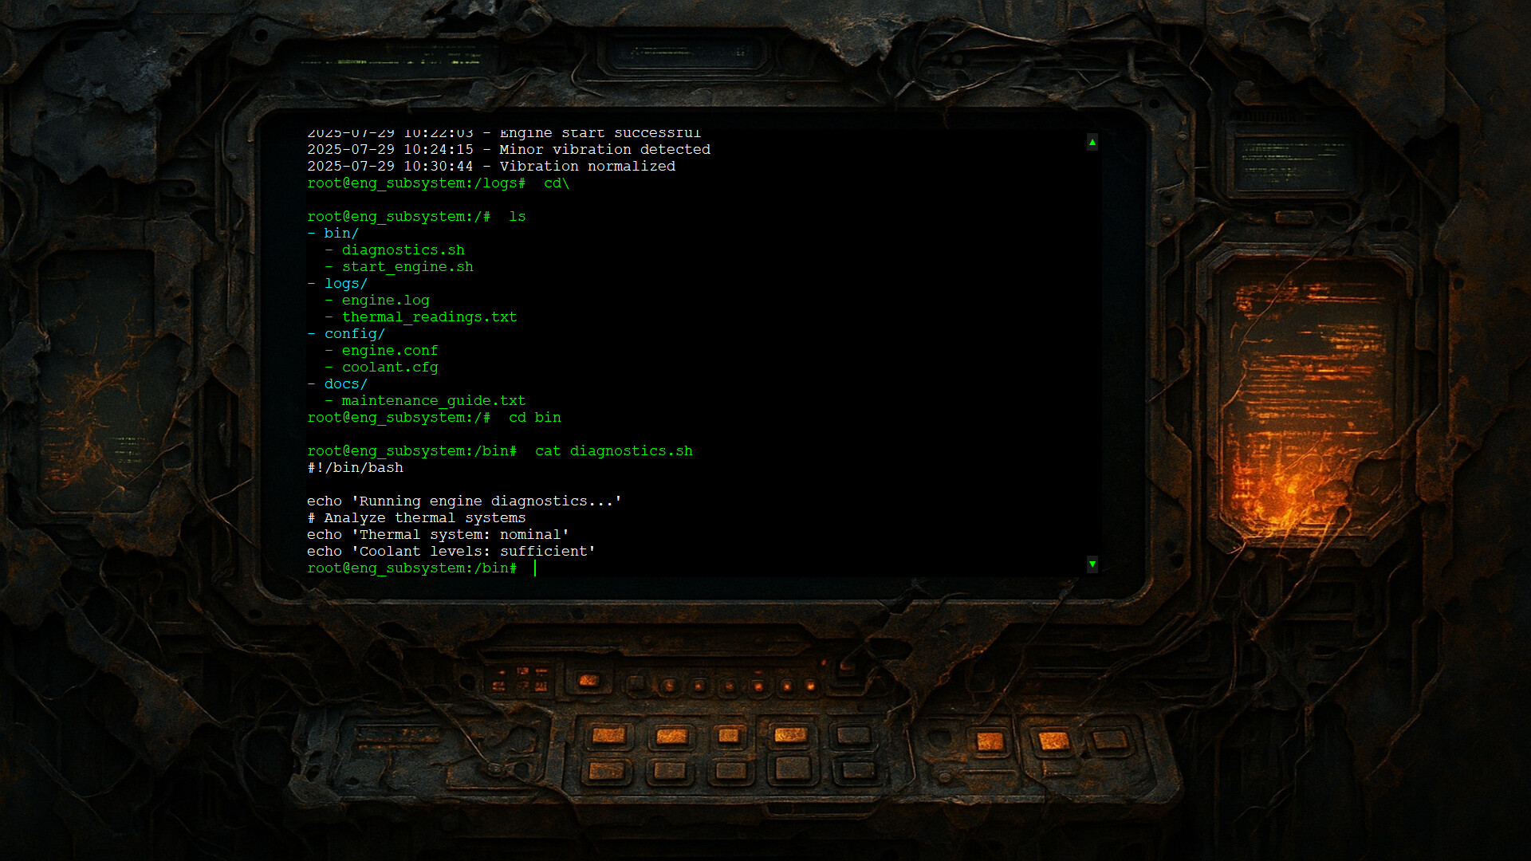Select the thermal_readings.txt file entry
This screenshot has height=861, width=1531.
point(429,316)
